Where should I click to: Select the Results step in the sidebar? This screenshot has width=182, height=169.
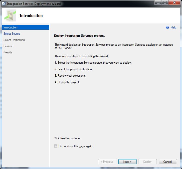coord(8,52)
